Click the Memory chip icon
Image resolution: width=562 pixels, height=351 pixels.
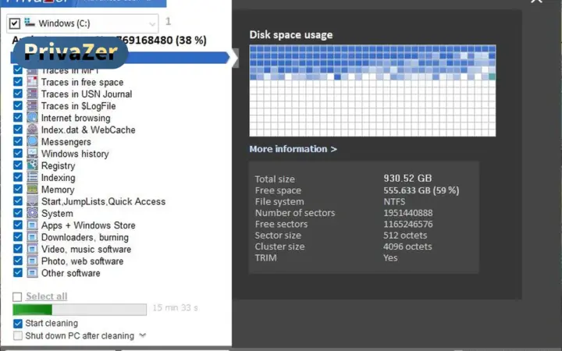tap(32, 189)
